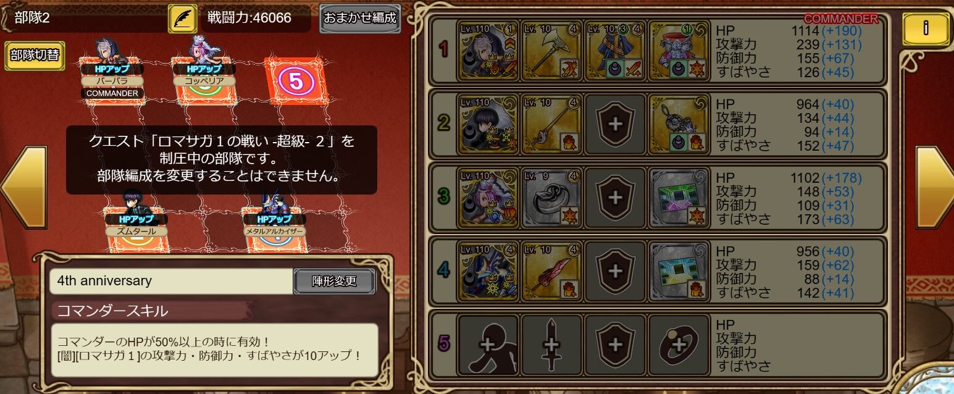Click the 陣形変更 formation change button
This screenshot has height=394, width=954.
[334, 281]
